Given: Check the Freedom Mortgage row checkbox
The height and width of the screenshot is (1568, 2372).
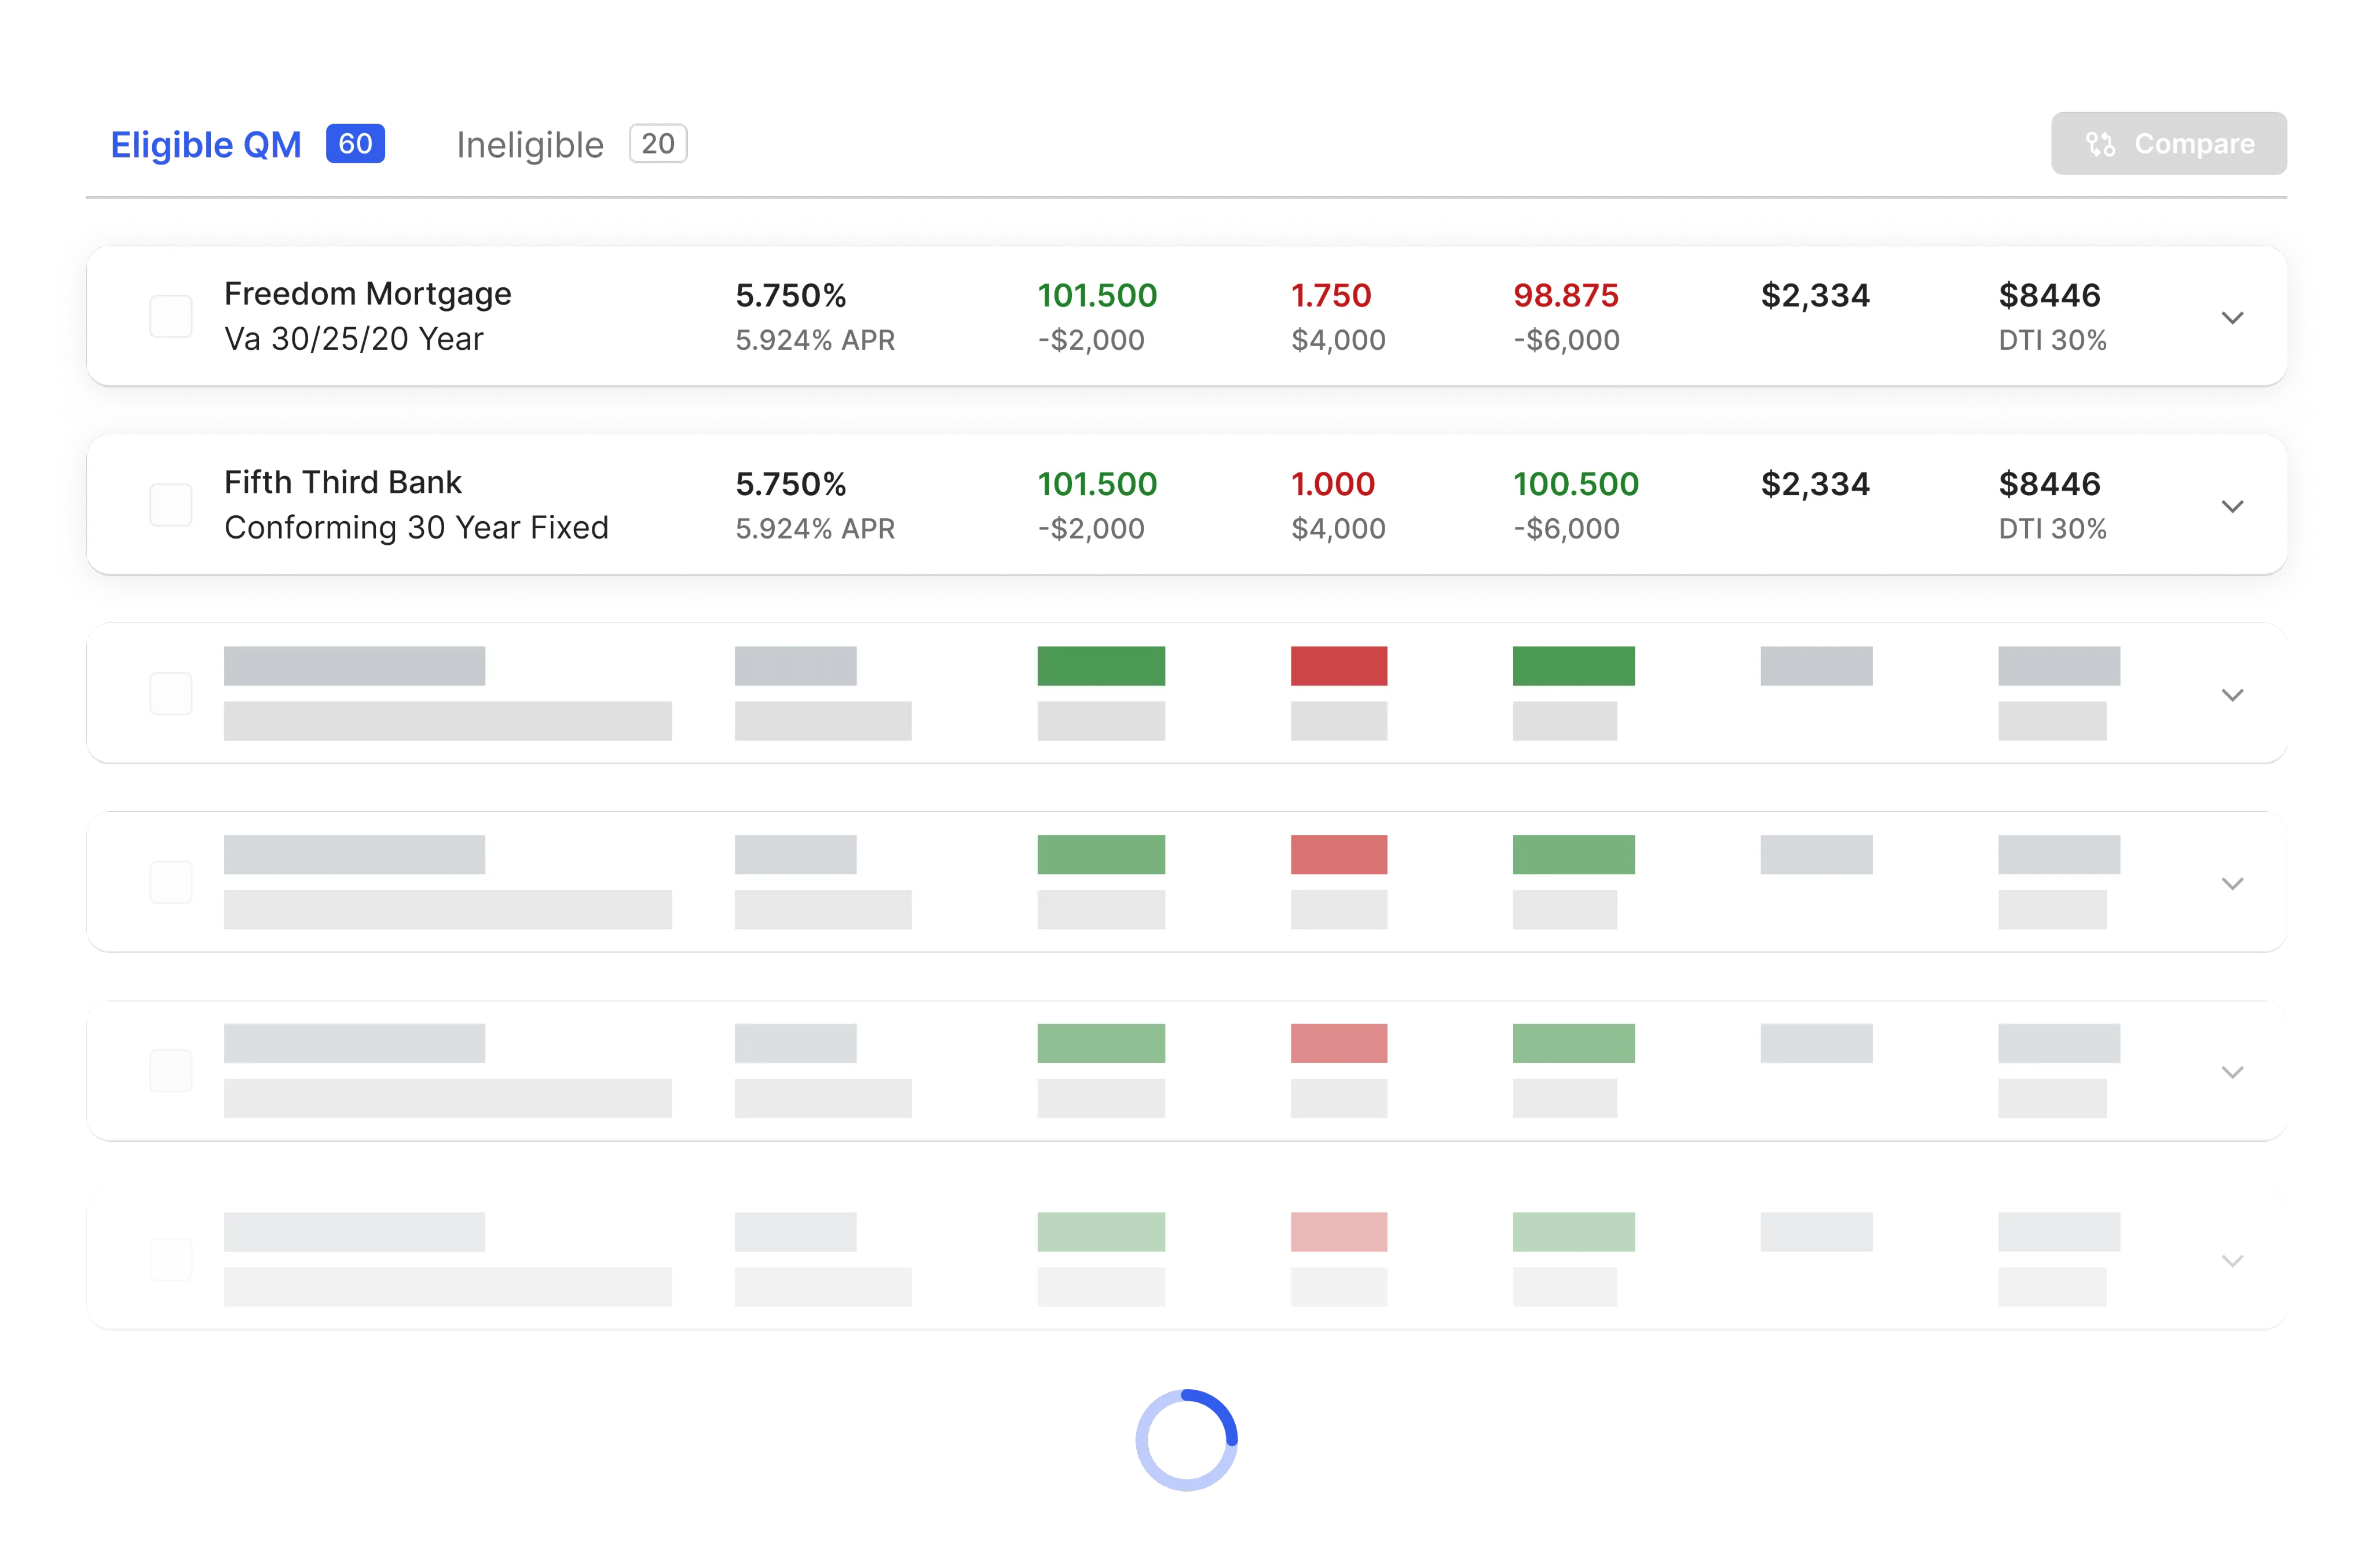Looking at the screenshot, I should tap(170, 316).
